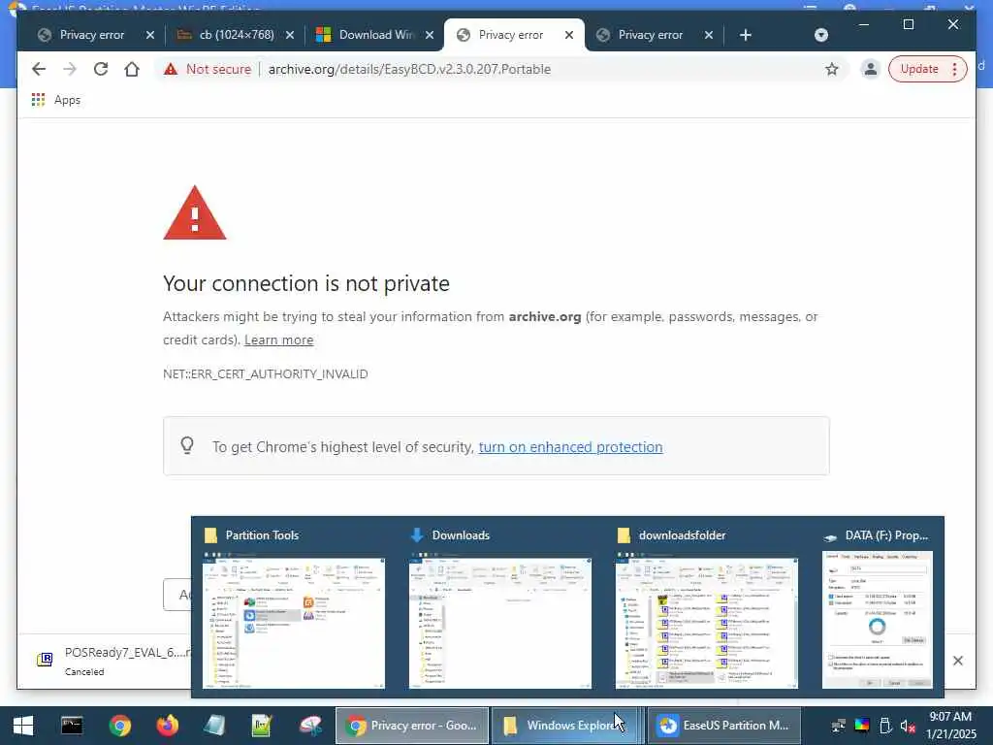
Task: Open the Chrome profile avatar
Action: [870, 69]
